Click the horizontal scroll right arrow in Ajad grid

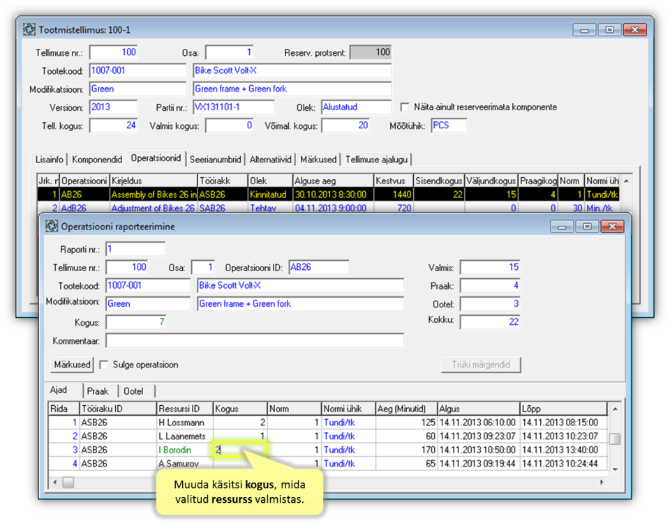(602, 483)
